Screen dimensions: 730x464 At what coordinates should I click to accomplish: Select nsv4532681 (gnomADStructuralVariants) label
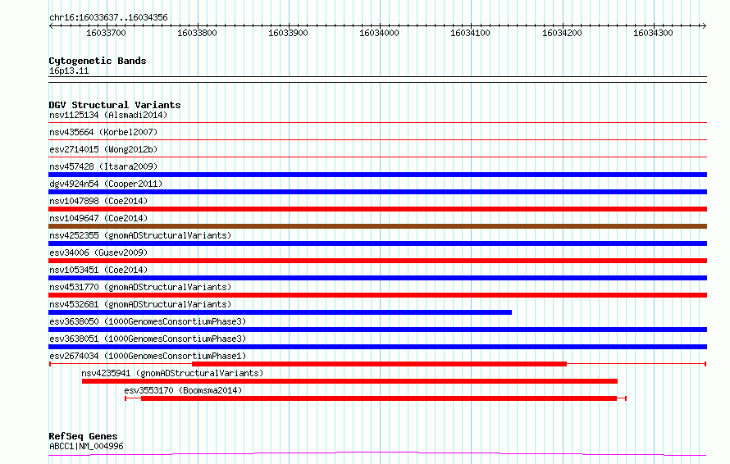pos(140,304)
